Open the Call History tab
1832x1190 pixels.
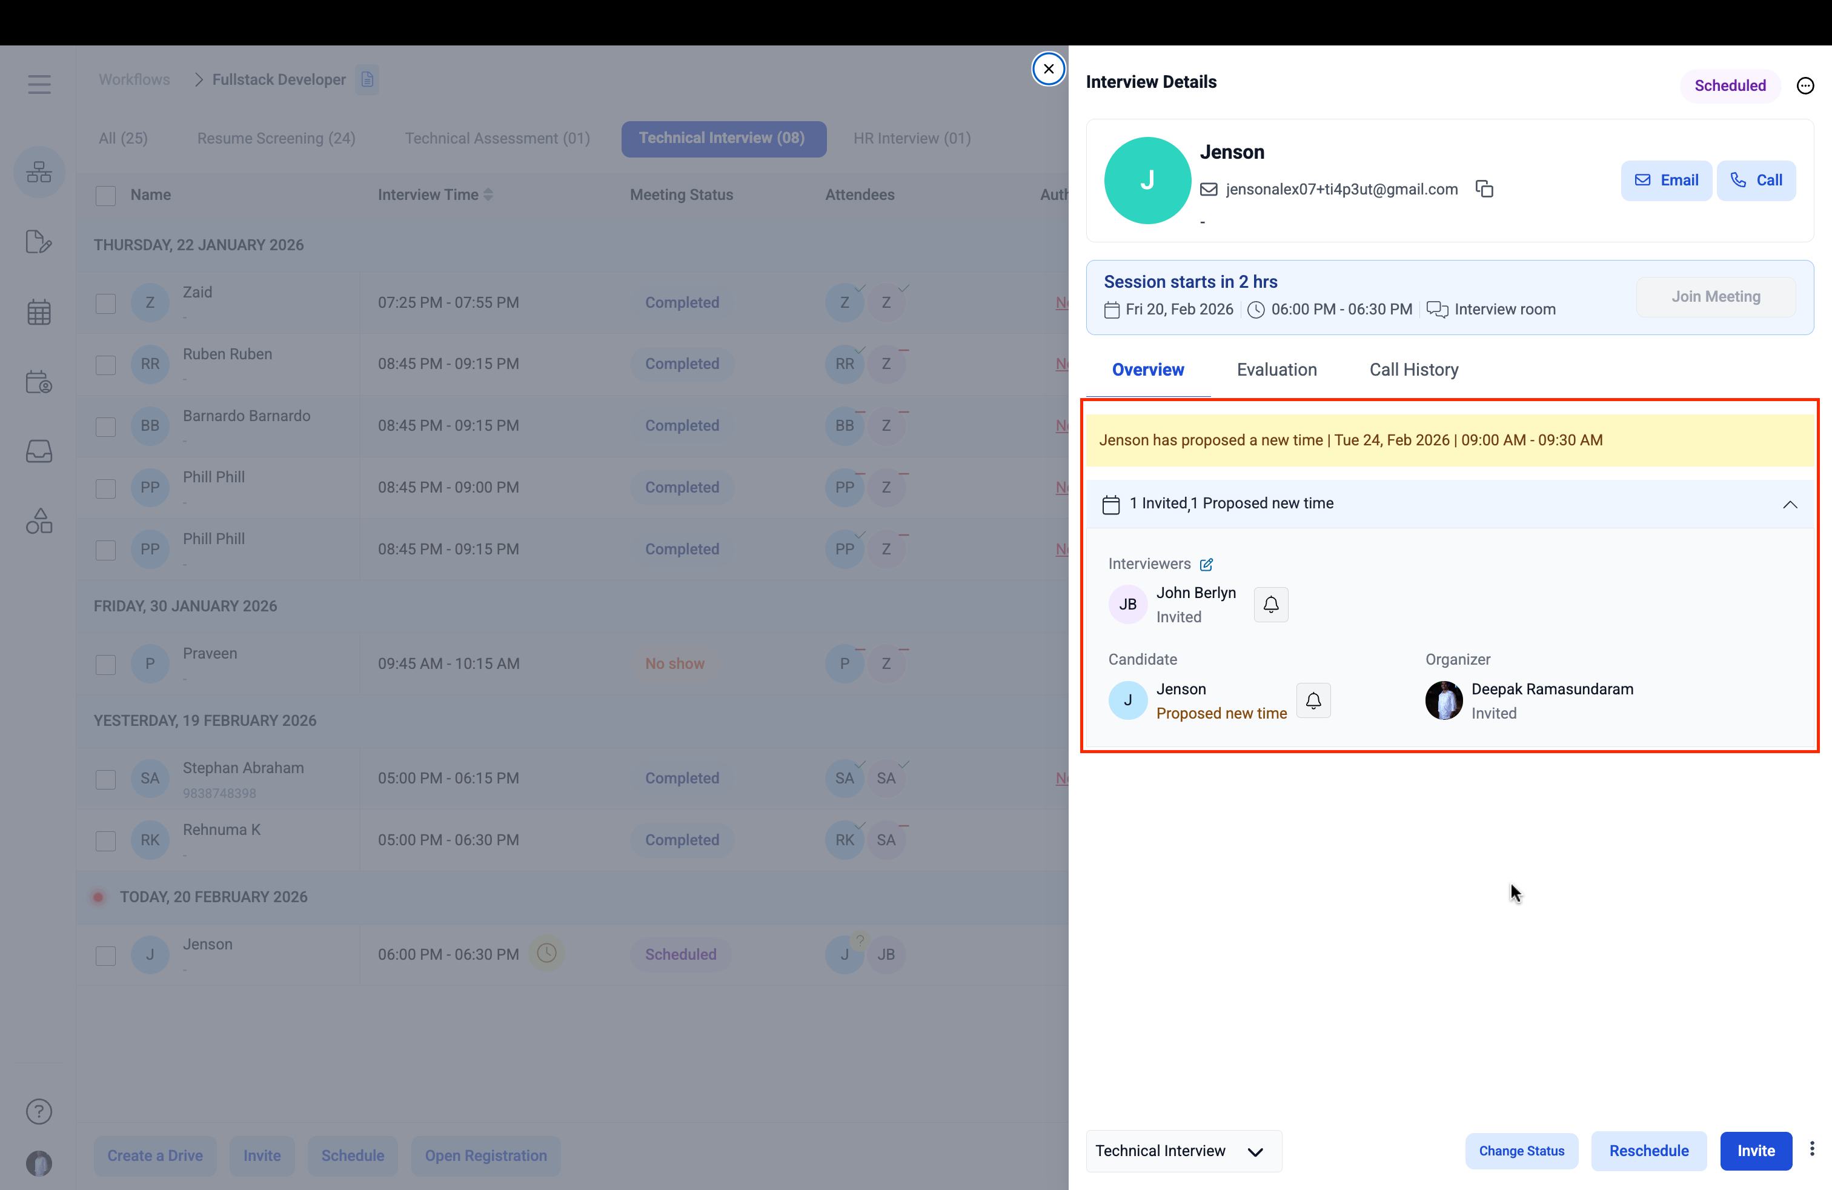pyautogui.click(x=1413, y=370)
